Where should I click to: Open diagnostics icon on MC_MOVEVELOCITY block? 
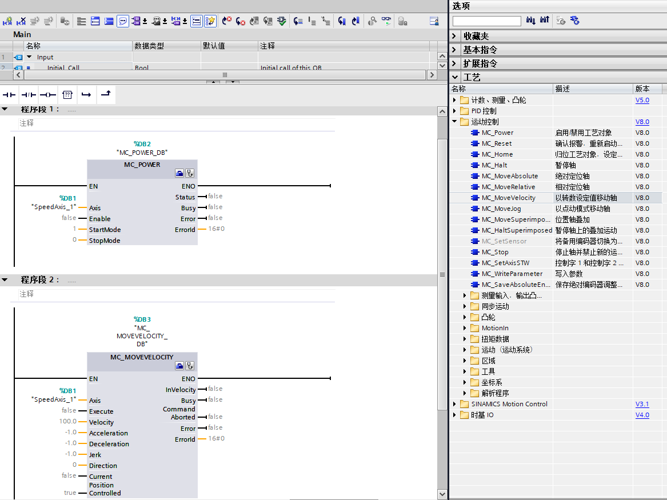click(190, 366)
